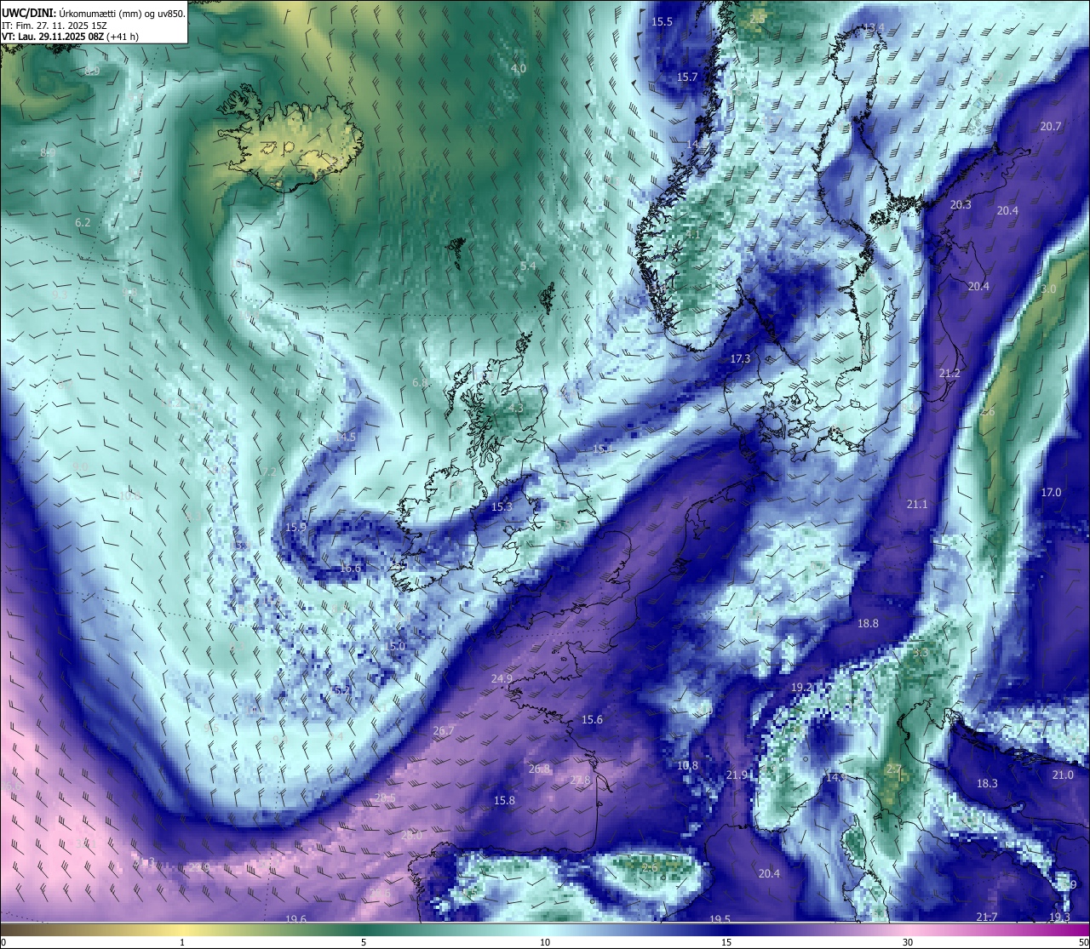Click the map value "16.6"

(350, 568)
